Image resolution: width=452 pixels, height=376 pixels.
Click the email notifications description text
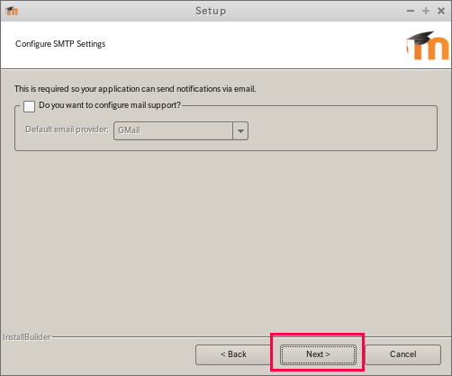coord(135,89)
